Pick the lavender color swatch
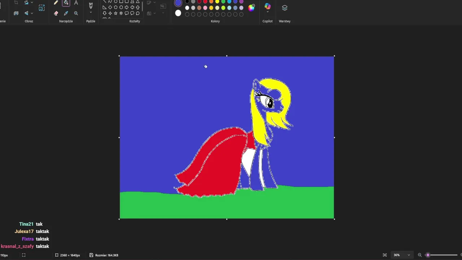 tap(241, 8)
